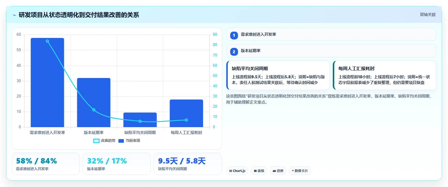Open the 每周人工汇报耗时 detail card
The width and height of the screenshot is (448, 187).
[385, 75]
